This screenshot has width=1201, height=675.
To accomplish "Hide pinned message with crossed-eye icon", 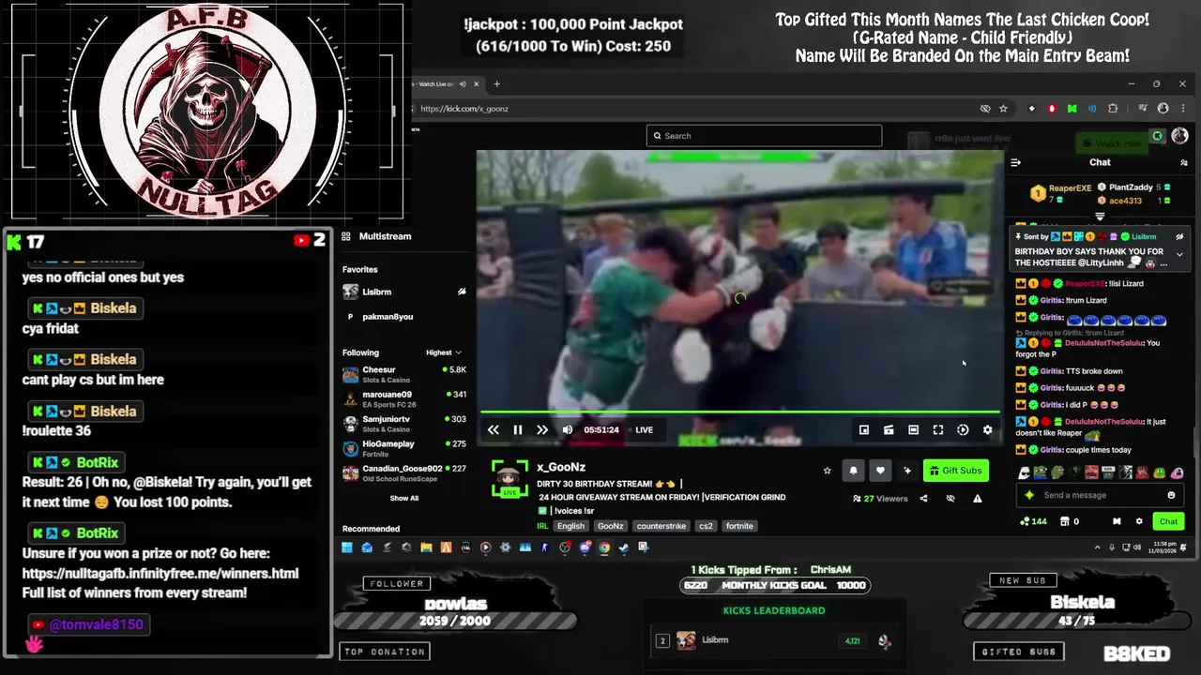I will (1179, 237).
